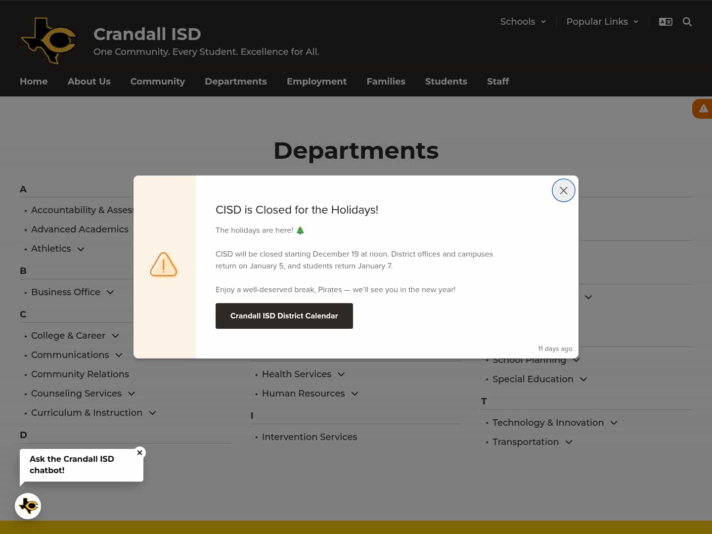The width and height of the screenshot is (712, 534).
Task: Click the warning triangle in the popup
Action: click(x=164, y=265)
